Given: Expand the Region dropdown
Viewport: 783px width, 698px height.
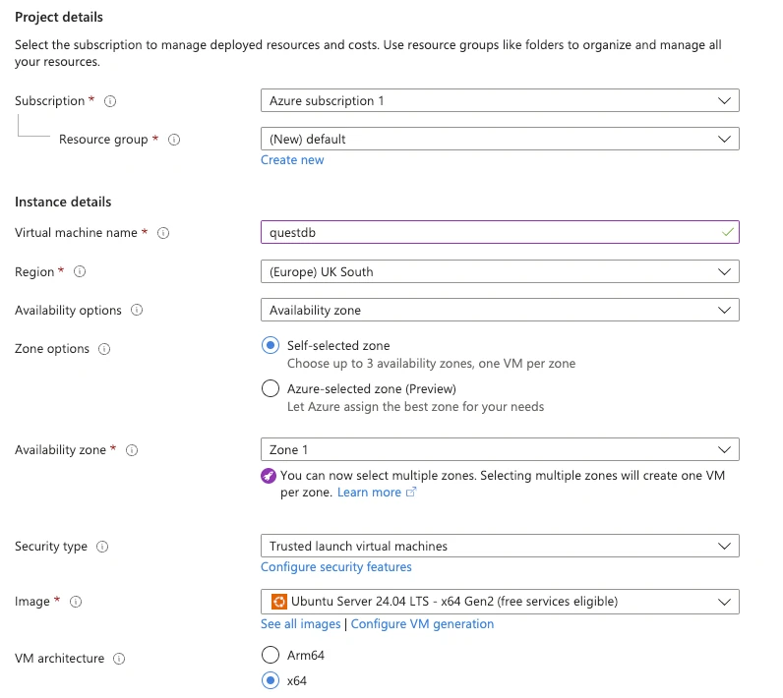Looking at the screenshot, I should coord(500,271).
